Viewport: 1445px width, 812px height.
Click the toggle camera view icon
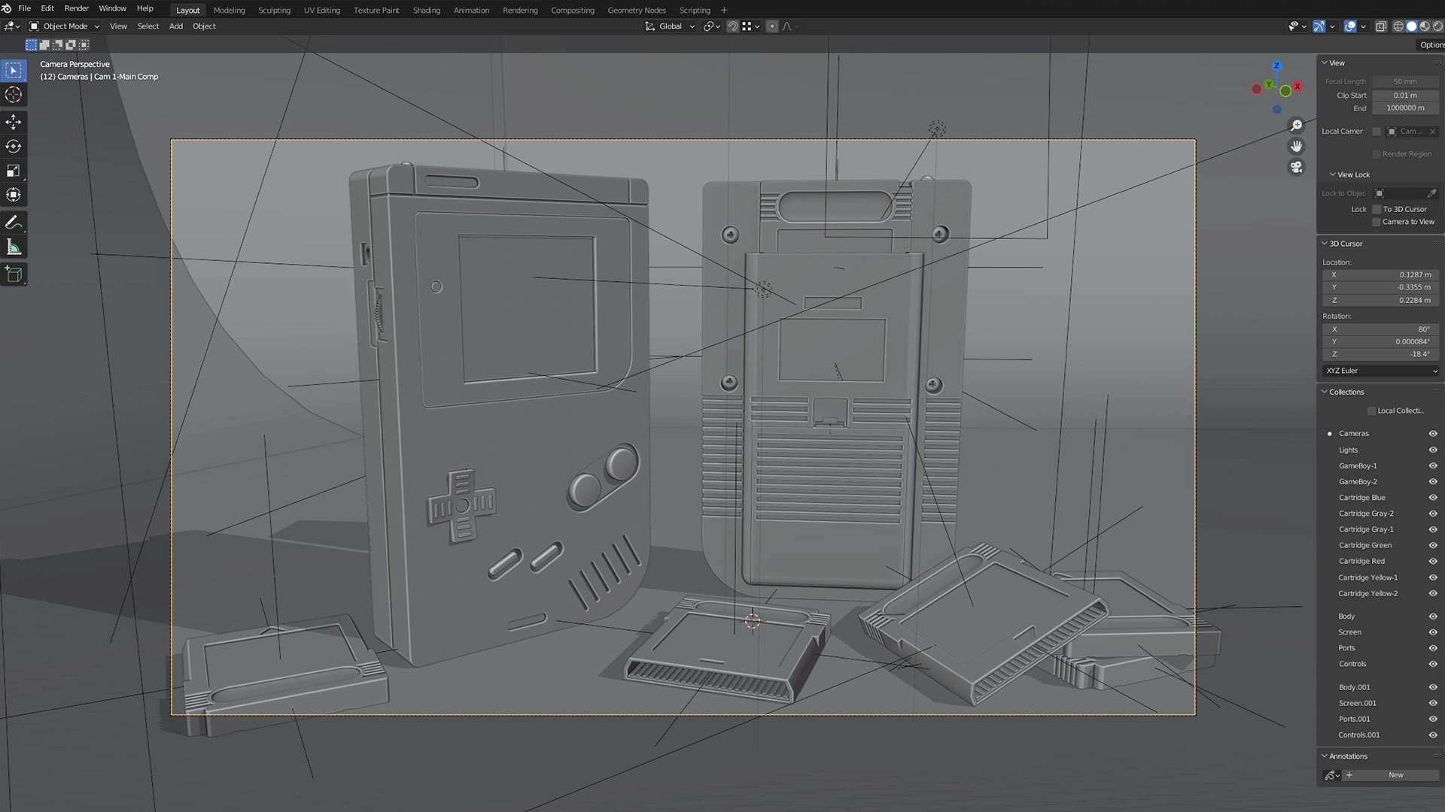1296,167
